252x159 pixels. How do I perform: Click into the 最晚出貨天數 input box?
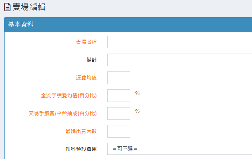[118, 131]
